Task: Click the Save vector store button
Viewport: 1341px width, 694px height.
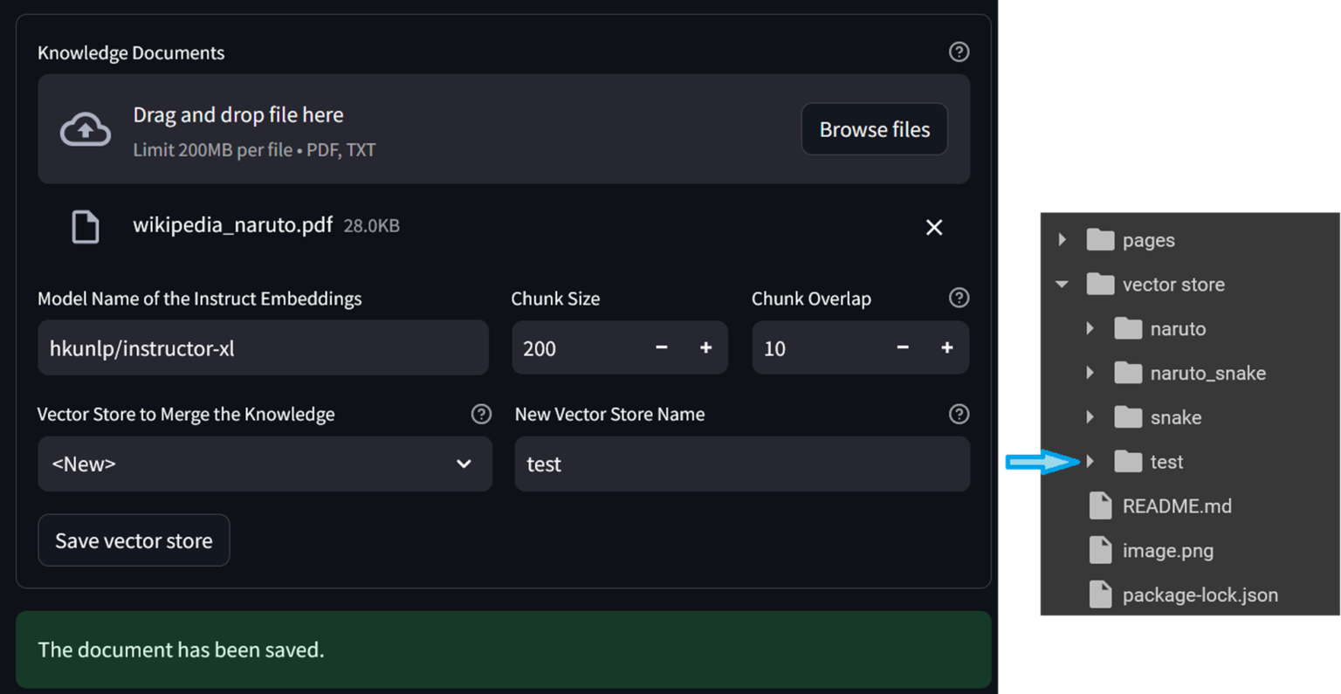Action: pyautogui.click(x=134, y=540)
